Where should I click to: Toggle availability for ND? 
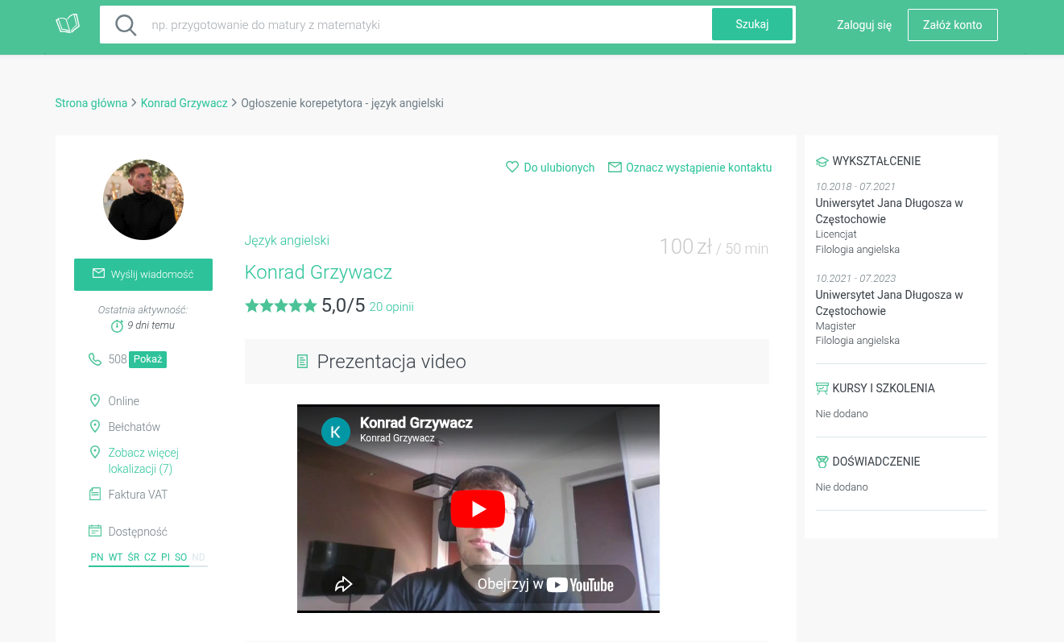(x=198, y=557)
